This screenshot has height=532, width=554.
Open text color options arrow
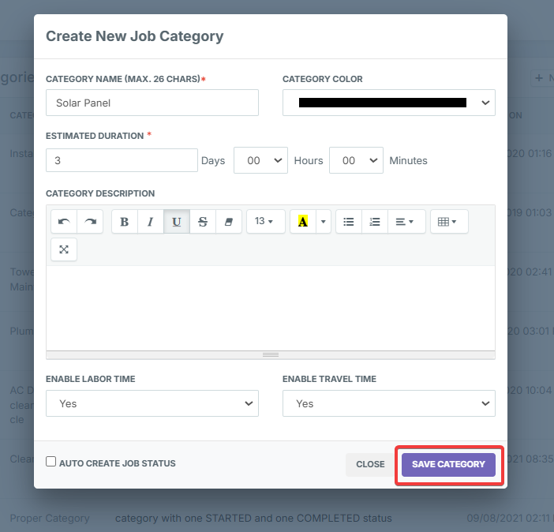click(324, 222)
